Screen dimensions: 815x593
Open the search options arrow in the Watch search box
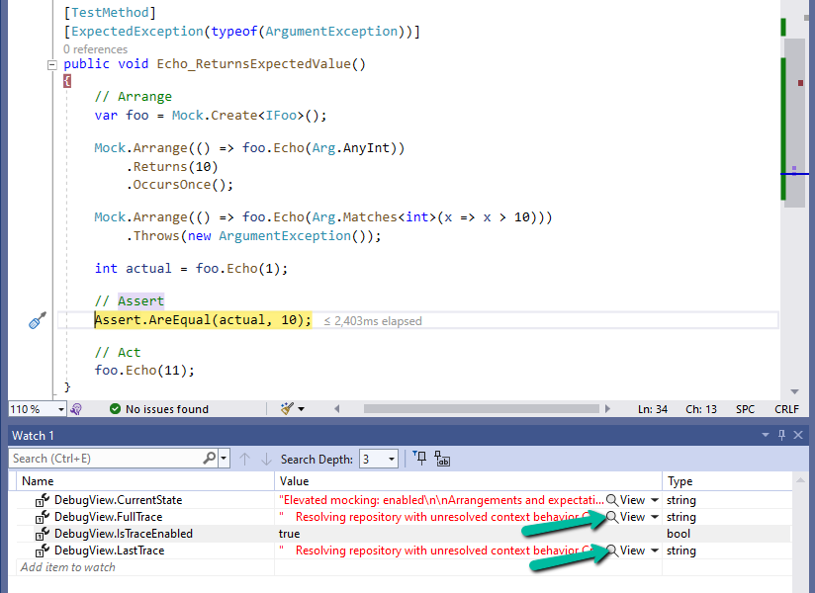[222, 458]
